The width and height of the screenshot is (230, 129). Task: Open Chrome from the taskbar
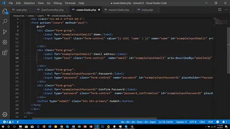61,126
